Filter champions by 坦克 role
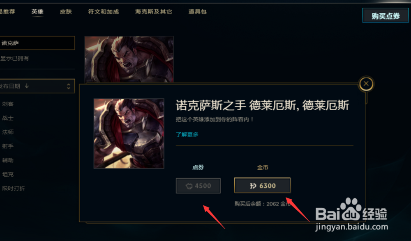This screenshot has height=241, width=411. click(x=7, y=174)
